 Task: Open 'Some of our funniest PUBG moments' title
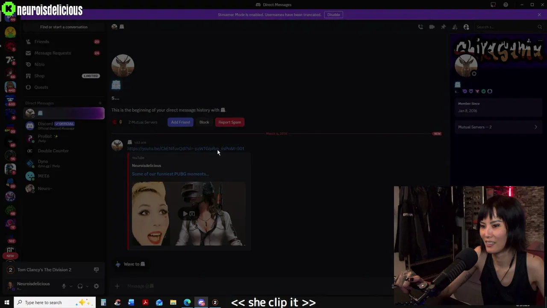pyautogui.click(x=170, y=174)
